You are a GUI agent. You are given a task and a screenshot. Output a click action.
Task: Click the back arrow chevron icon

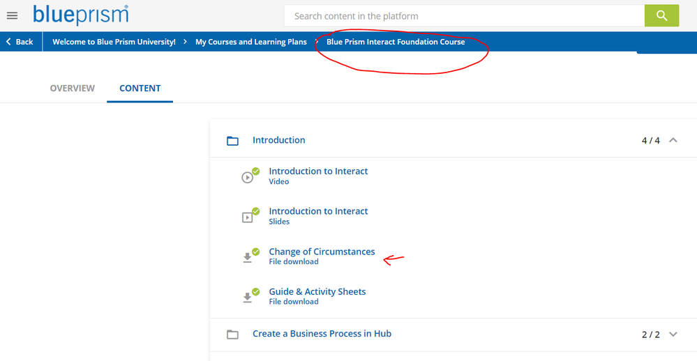8,41
